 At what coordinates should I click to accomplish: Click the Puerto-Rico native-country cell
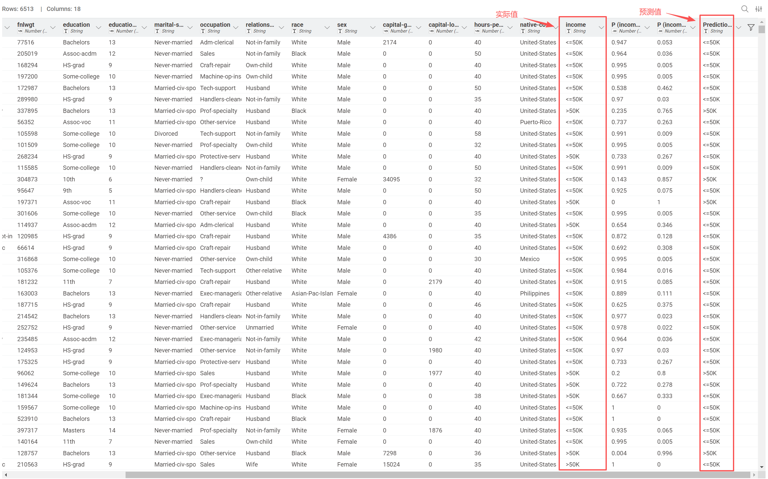click(535, 122)
